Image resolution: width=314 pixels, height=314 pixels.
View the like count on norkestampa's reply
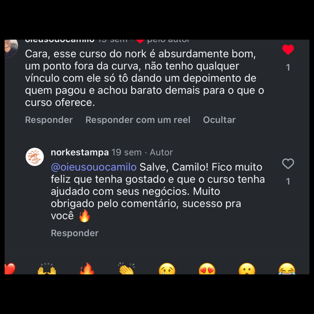288,182
